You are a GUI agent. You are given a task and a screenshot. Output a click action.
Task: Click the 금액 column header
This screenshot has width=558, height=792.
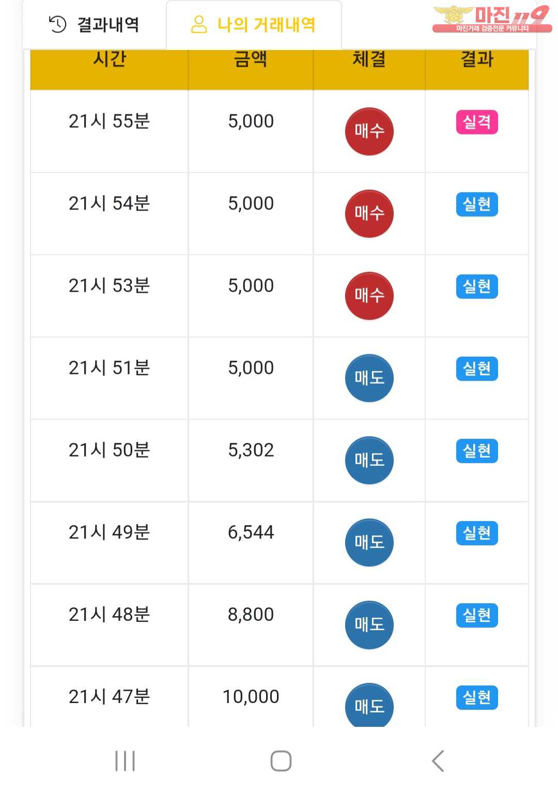tap(251, 59)
